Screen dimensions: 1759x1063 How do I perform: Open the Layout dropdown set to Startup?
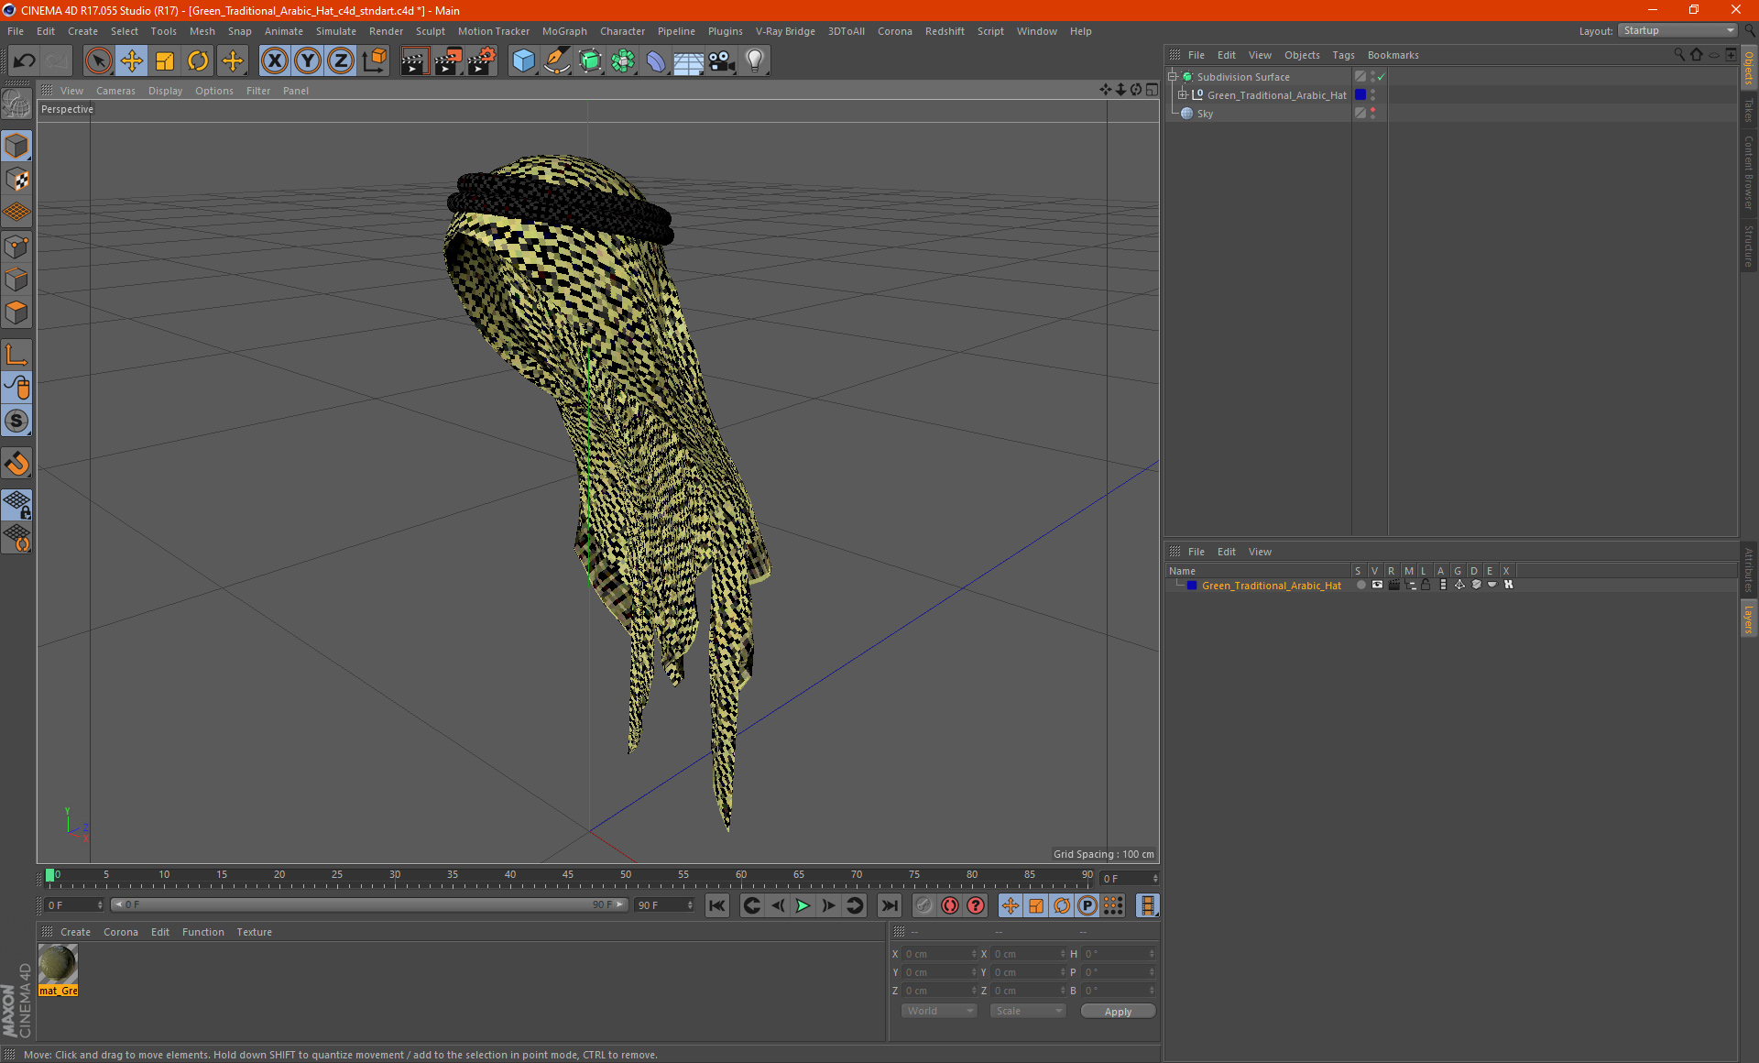tap(1677, 30)
